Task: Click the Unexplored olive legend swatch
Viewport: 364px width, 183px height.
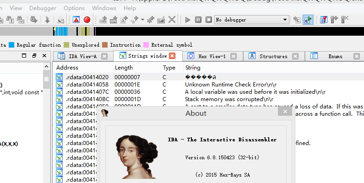Action: 66,45
